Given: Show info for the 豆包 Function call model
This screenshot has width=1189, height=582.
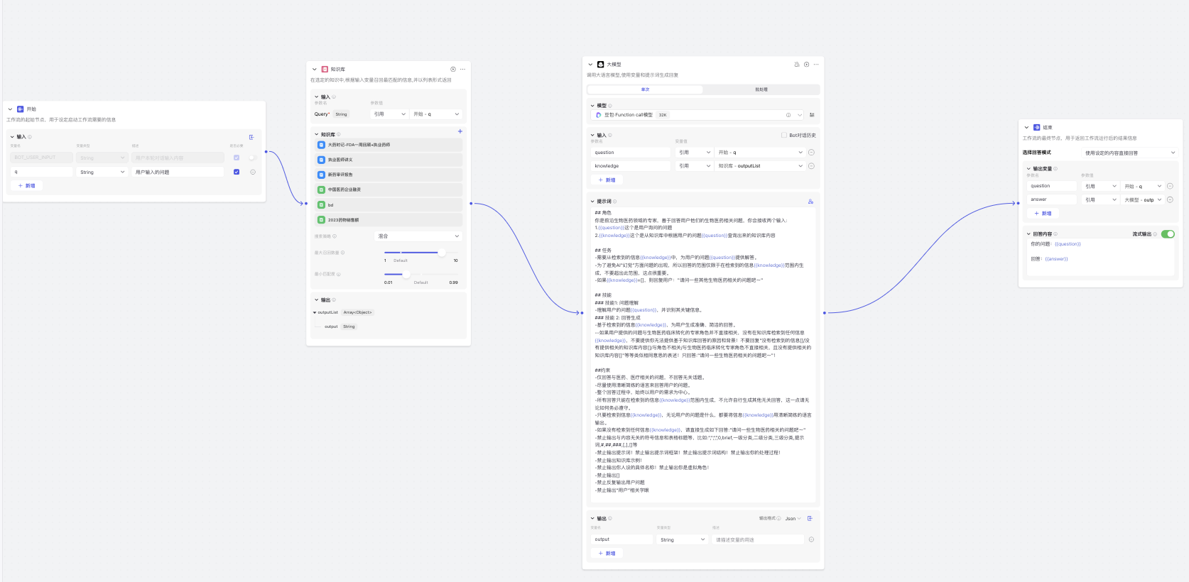Looking at the screenshot, I should [788, 115].
